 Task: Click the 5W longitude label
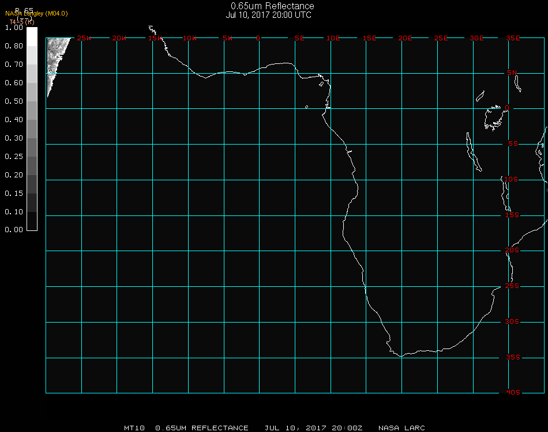227,38
